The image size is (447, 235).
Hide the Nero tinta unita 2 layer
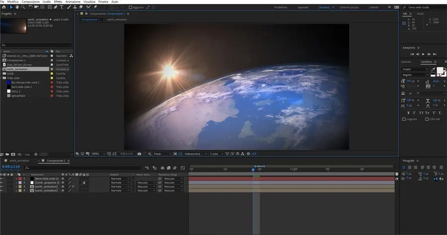1,179
